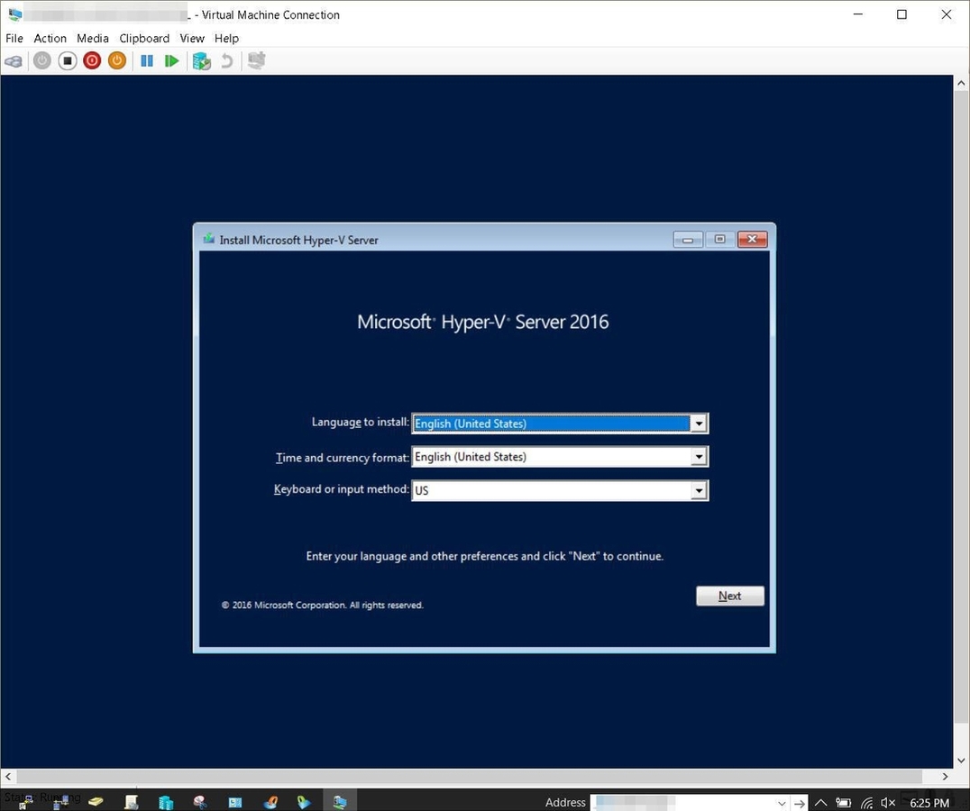
Task: Click the down arrow of the vertical scrollbar
Action: pos(960,761)
